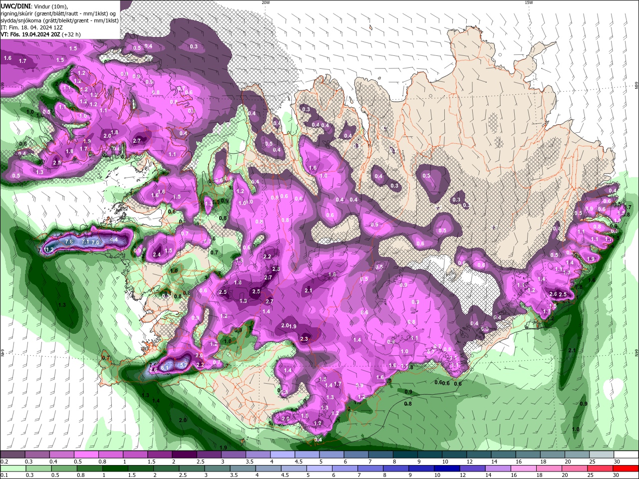
Task: Click the 6.1 value on the southwest coast
Action: pyautogui.click(x=164, y=367)
